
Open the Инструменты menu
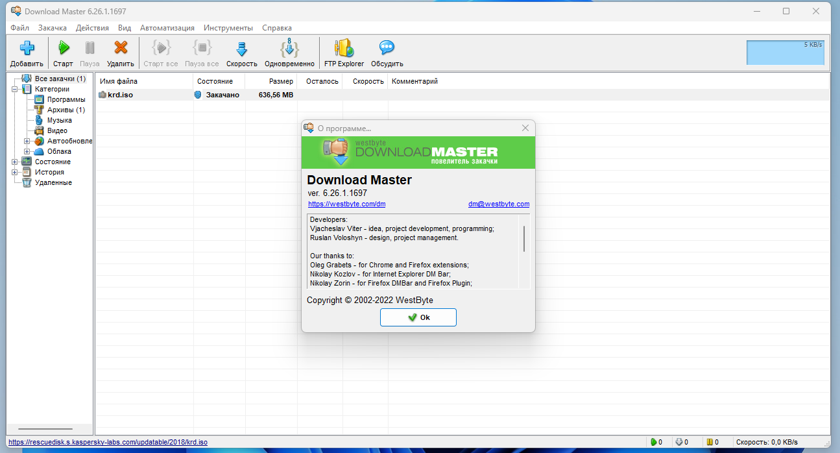(x=228, y=28)
